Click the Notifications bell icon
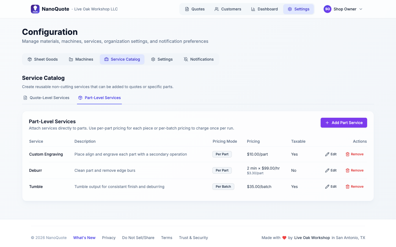The height and width of the screenshot is (247, 396). [x=186, y=59]
